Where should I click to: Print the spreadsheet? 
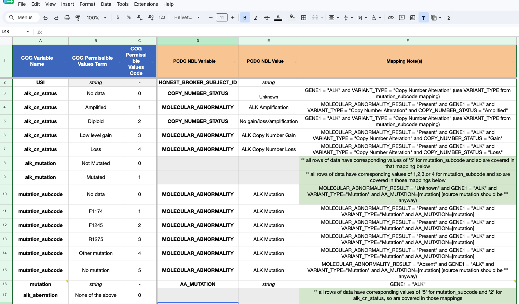click(67, 18)
